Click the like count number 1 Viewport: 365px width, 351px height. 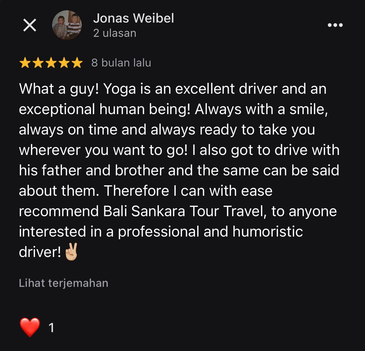(51, 327)
